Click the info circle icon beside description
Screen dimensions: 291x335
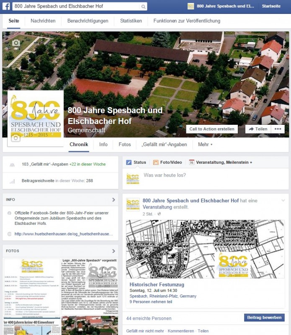[x=9, y=213]
